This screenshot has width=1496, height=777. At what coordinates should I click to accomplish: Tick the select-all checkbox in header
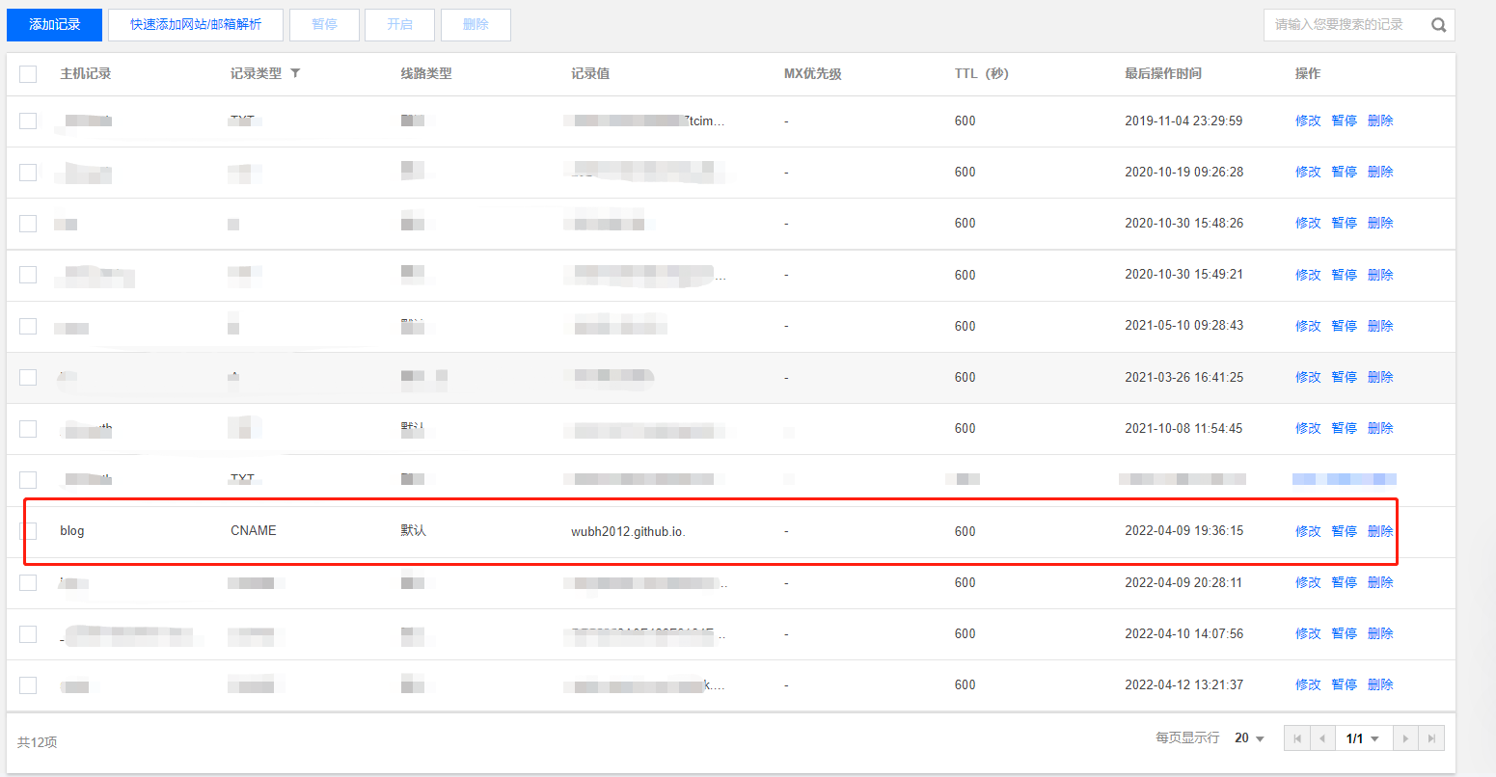[x=28, y=74]
